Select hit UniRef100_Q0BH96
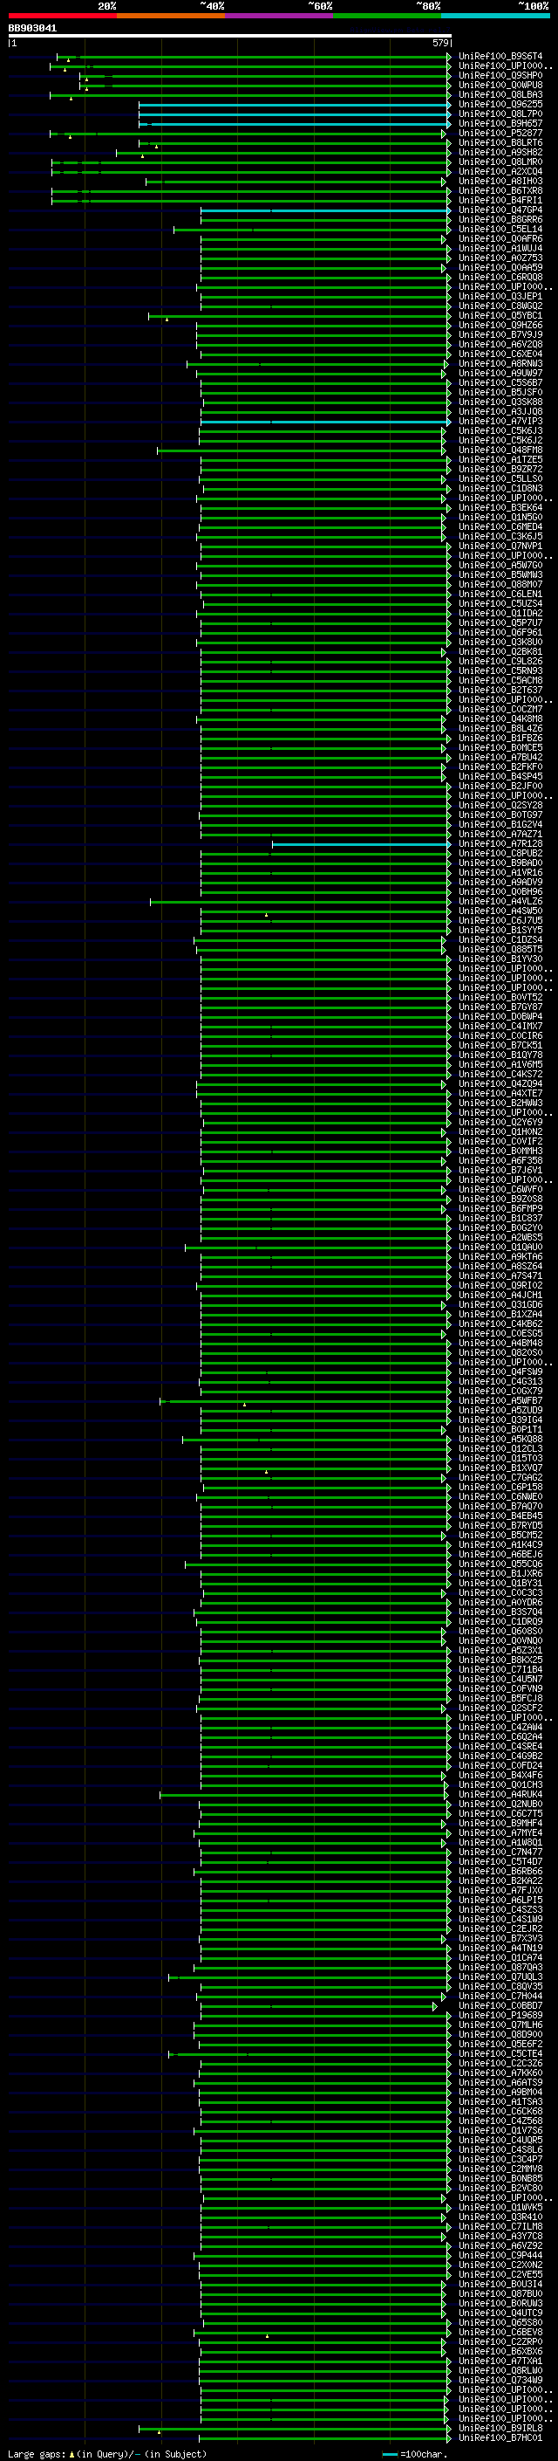This screenshot has width=558, height=2461. point(500,891)
